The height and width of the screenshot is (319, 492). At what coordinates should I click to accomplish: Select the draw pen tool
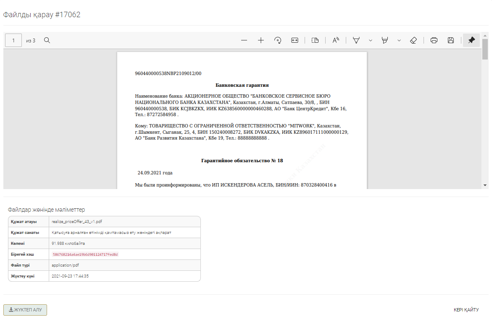(x=356, y=40)
